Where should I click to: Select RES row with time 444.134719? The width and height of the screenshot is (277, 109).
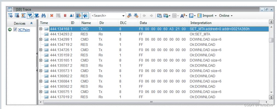(154, 45)
